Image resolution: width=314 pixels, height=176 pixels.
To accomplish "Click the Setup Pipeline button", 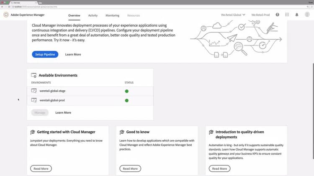I will [45, 54].
